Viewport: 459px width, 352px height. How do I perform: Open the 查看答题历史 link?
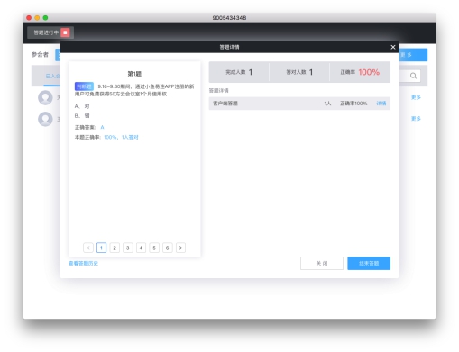coord(83,263)
